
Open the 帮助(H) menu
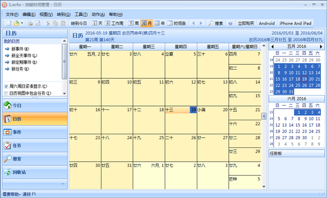(116, 14)
